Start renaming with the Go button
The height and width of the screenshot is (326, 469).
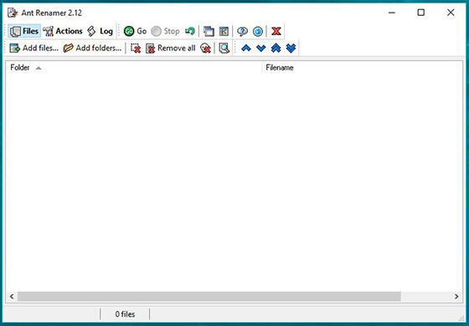pos(135,31)
